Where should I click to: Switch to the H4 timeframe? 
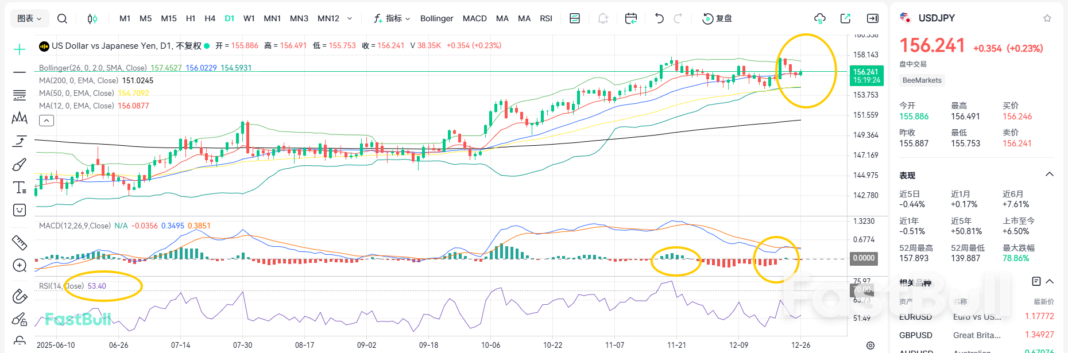[x=210, y=19]
